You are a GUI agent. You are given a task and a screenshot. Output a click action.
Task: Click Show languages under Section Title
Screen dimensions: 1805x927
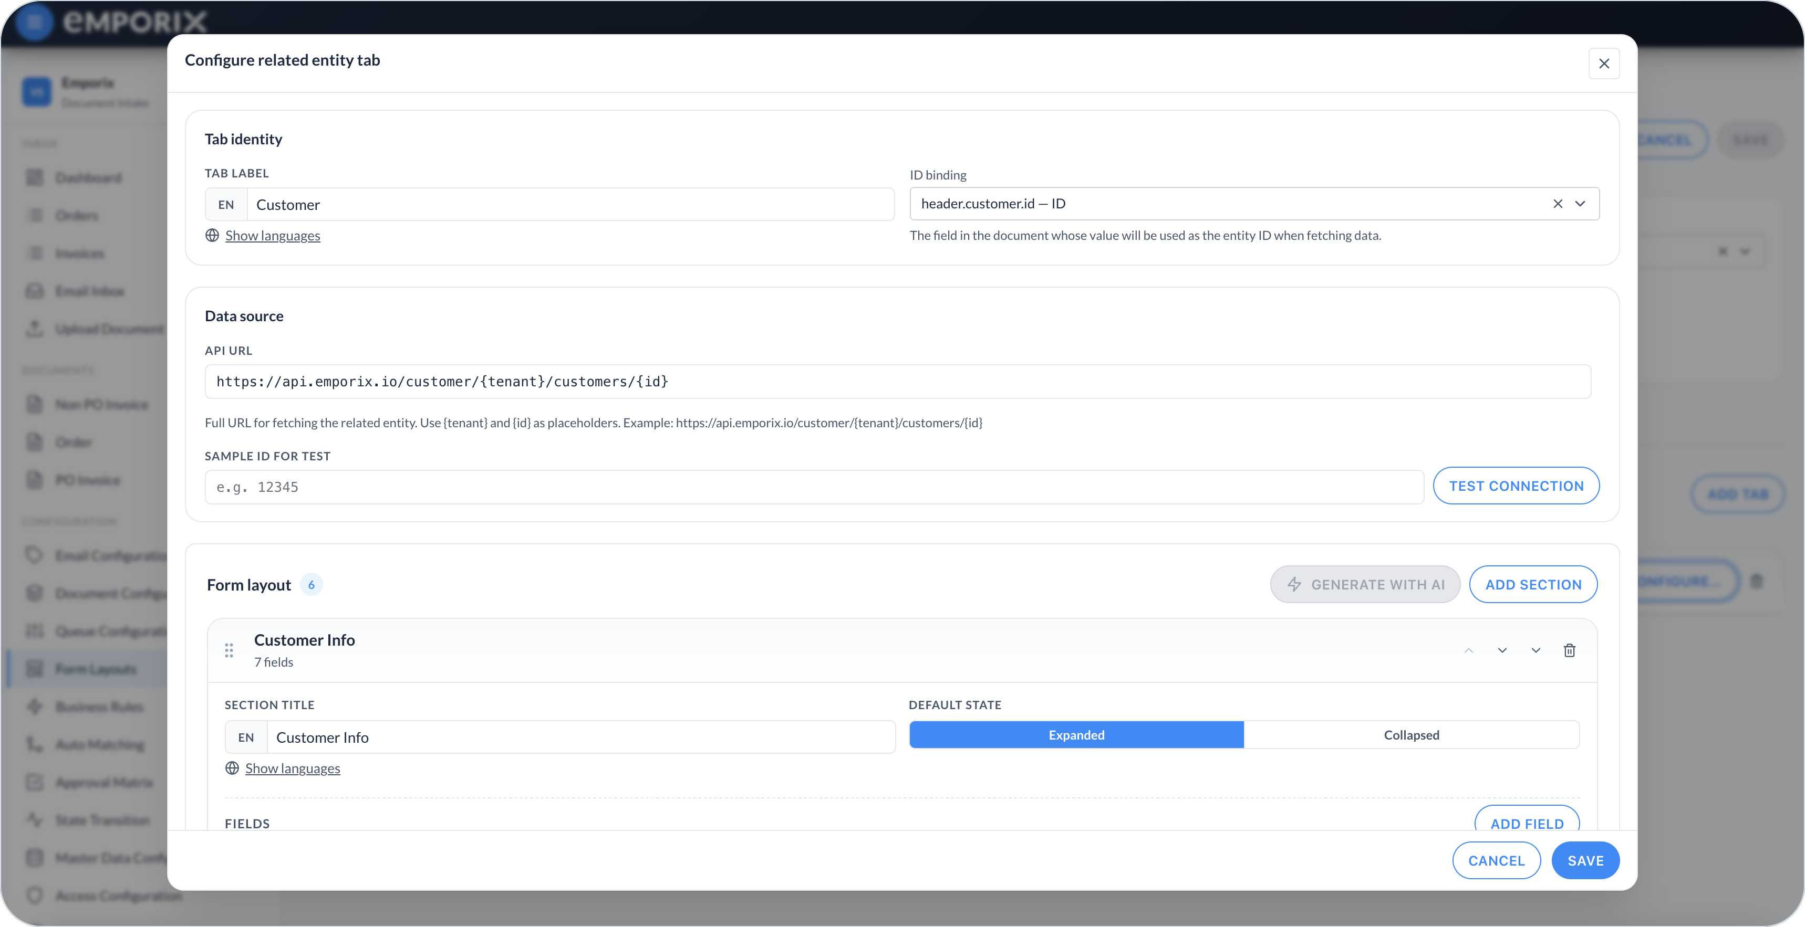[x=292, y=768]
